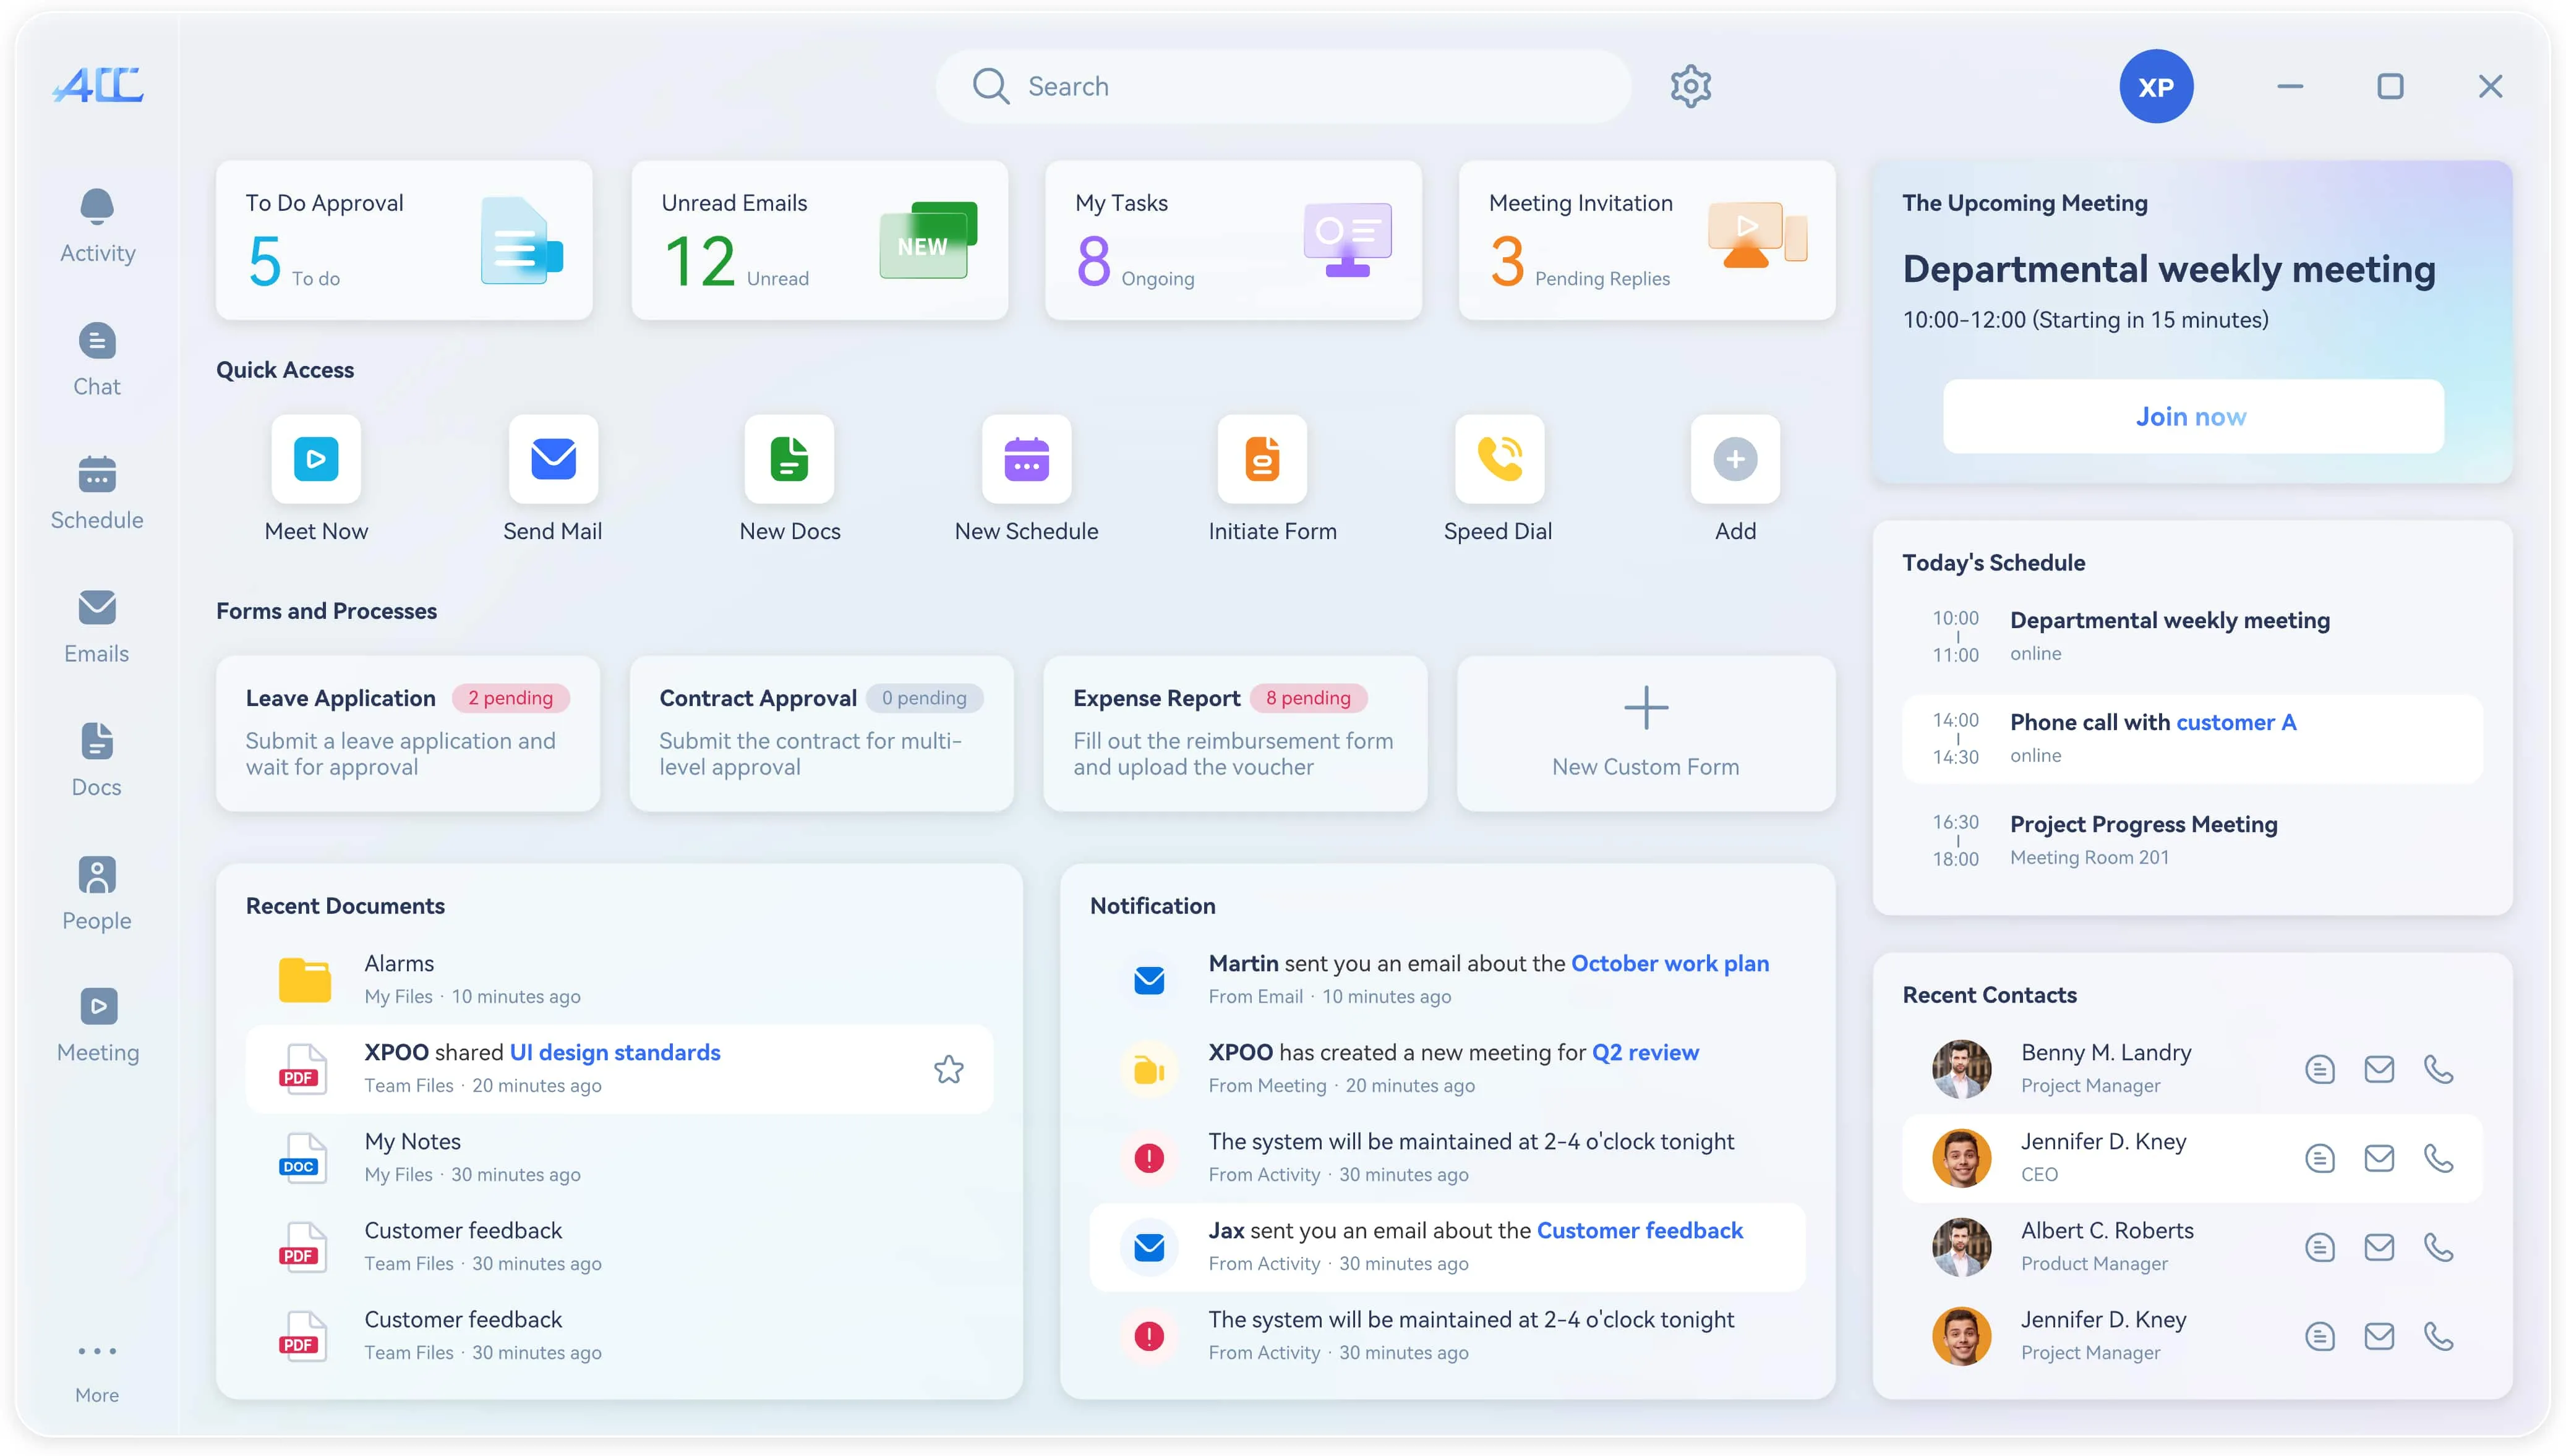Image resolution: width=2566 pixels, height=1456 pixels.
Task: Open the settings gear icon
Action: (1690, 87)
